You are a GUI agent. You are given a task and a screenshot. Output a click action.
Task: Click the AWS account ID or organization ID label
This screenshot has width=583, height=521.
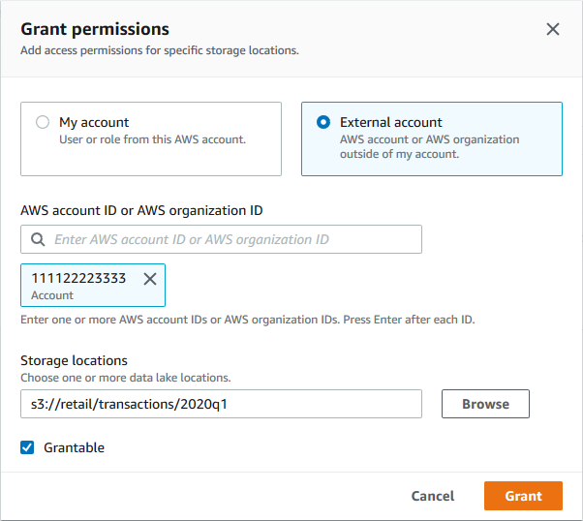141,210
